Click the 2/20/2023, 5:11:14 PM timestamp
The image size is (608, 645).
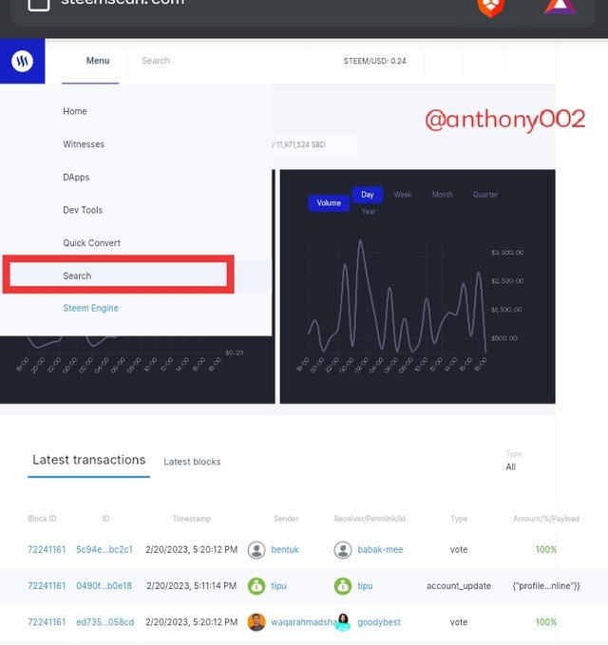pyautogui.click(x=192, y=586)
